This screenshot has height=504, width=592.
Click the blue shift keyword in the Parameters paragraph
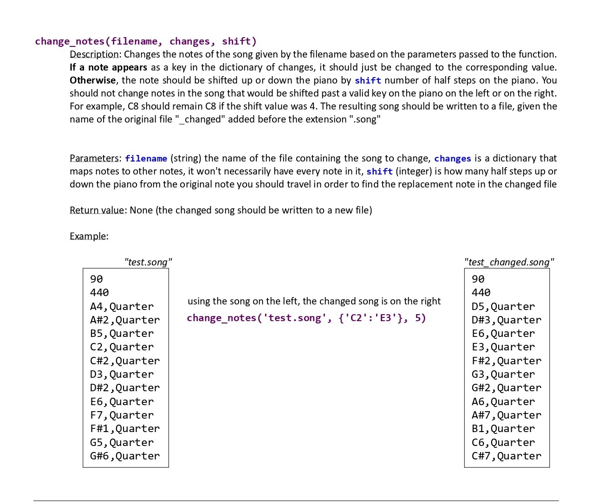[379, 172]
